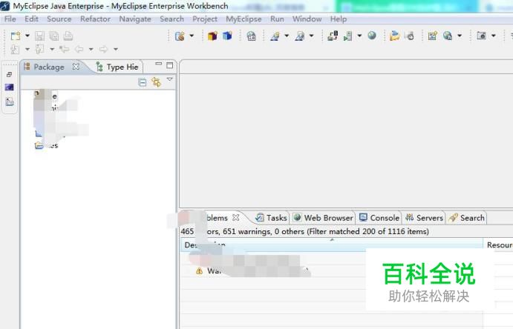Click the warning triangle icon in Problems list
The image size is (513, 329).
coord(199,271)
